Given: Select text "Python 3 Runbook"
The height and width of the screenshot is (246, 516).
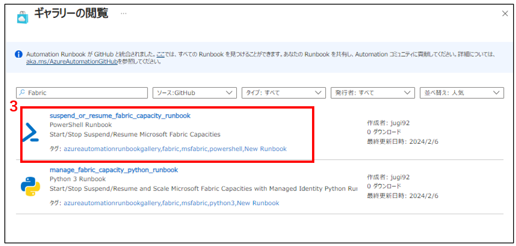Looking at the screenshot, I should coord(77,179).
